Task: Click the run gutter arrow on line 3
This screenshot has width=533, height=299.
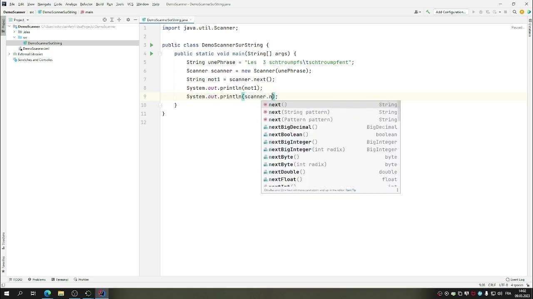Action: (152, 45)
